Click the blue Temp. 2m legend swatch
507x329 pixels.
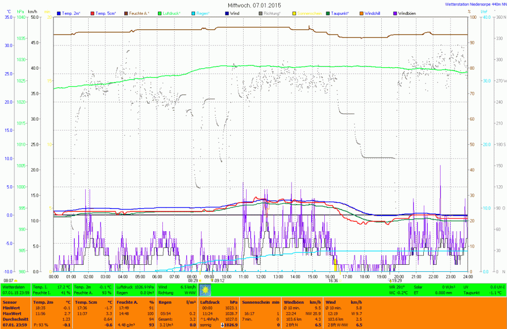coord(59,13)
